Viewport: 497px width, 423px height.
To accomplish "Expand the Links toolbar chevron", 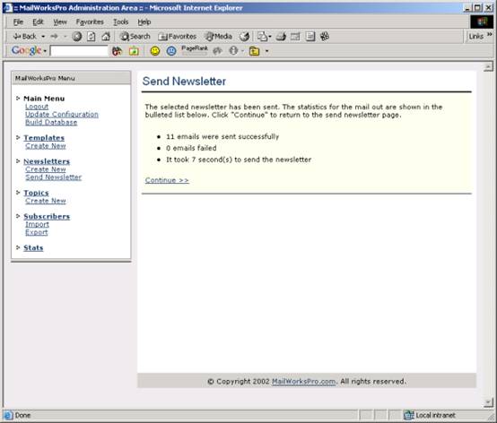I will (490, 34).
